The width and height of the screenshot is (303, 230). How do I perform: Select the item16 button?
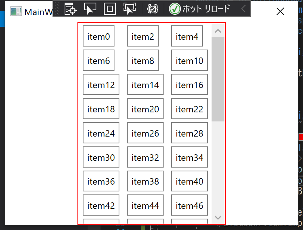(189, 84)
